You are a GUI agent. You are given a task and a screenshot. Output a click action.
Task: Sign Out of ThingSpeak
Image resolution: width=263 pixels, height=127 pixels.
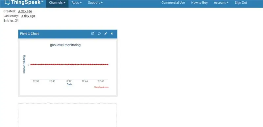(x=241, y=3)
